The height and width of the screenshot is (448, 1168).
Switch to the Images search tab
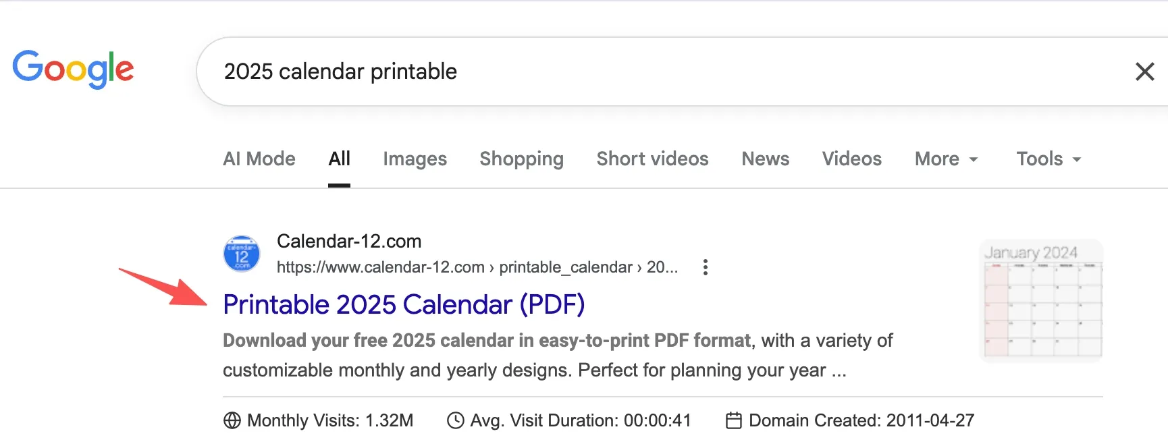(415, 159)
